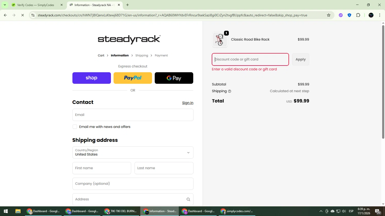The height and width of the screenshot is (216, 385).
Task: Click the Express checkout label
Action: [x=133, y=66]
